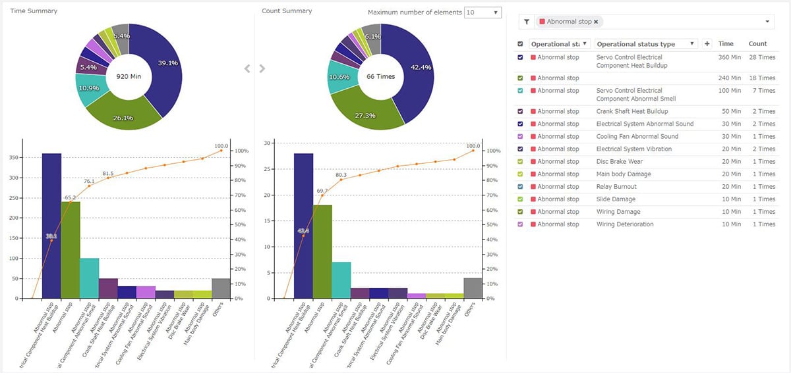
Task: Uncheck the Wiring Deterioration row checkbox
Action: tap(520, 224)
